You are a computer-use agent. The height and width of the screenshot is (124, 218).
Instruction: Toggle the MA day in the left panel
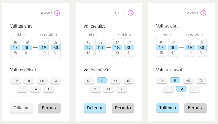[x=16, y=80]
